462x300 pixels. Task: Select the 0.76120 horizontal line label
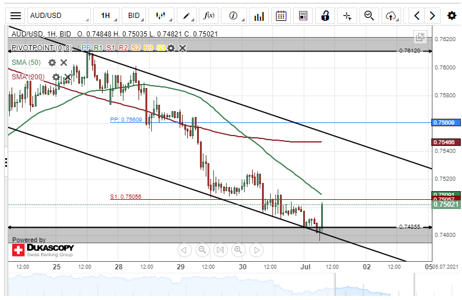(x=410, y=51)
